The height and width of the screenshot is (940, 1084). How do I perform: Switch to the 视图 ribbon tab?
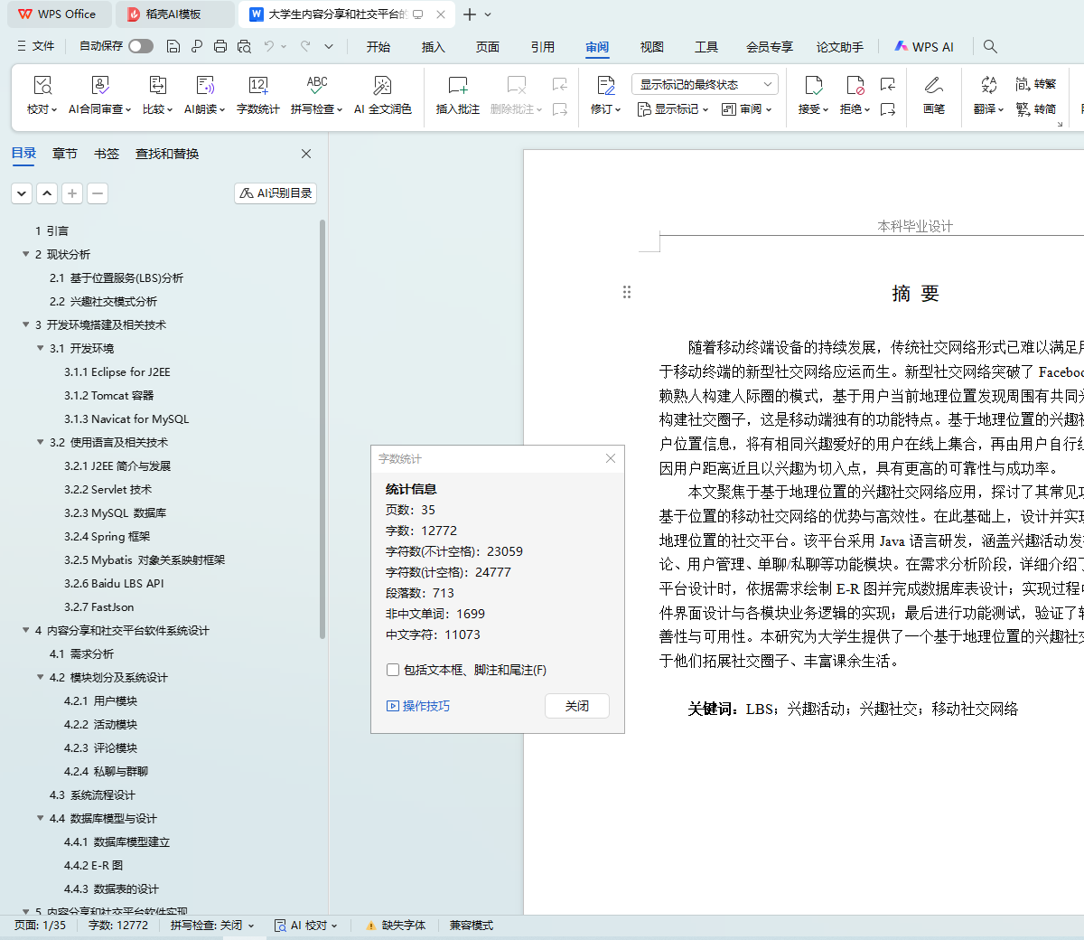click(x=651, y=47)
